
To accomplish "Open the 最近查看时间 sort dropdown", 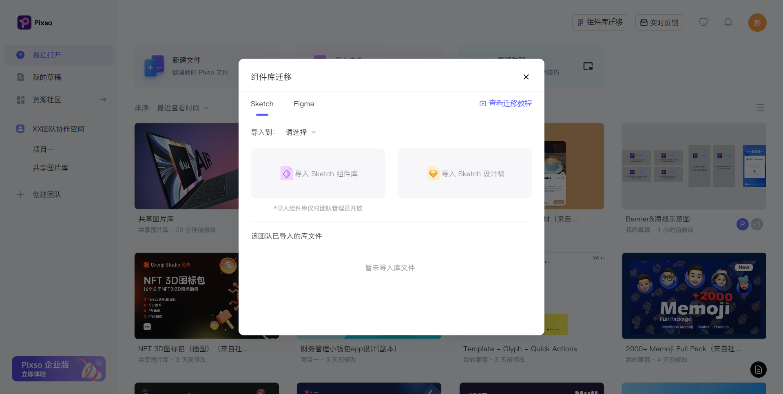I will 182,107.
